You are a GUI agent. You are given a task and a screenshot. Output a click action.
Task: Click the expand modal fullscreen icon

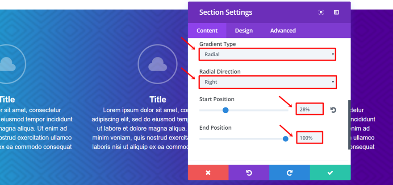coord(321,12)
